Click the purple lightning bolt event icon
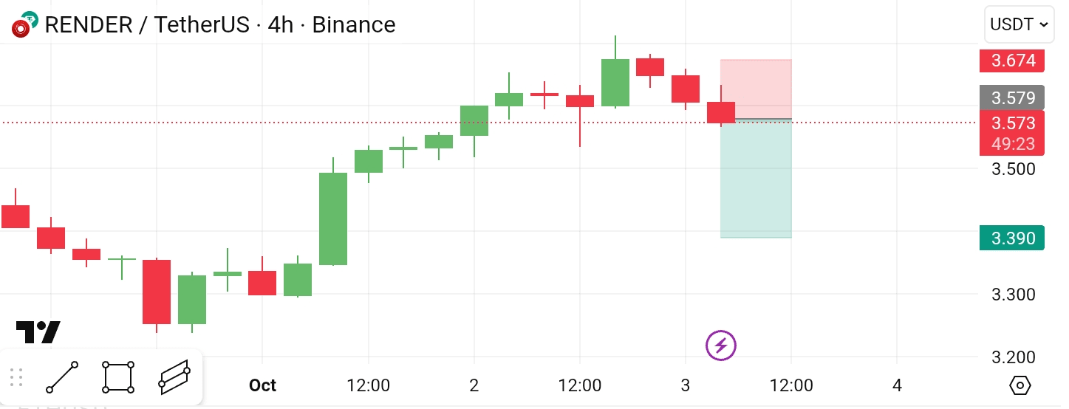The image size is (1069, 409). 721,345
